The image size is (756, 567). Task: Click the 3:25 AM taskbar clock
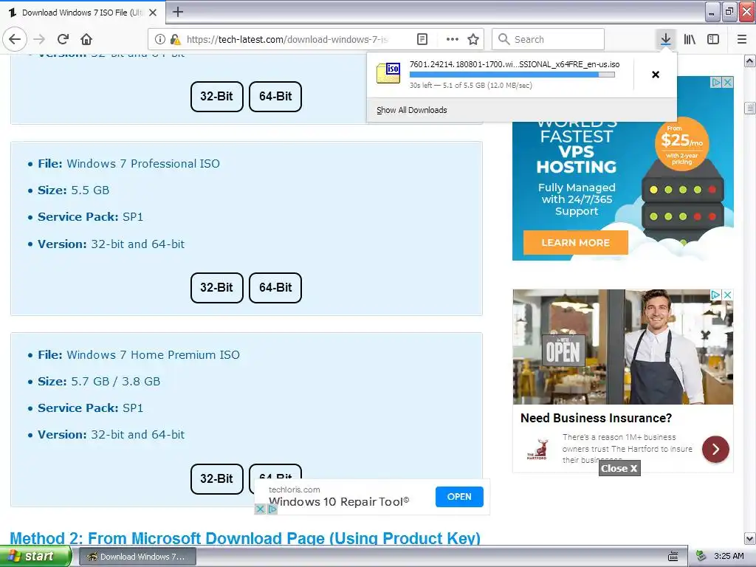point(729,556)
